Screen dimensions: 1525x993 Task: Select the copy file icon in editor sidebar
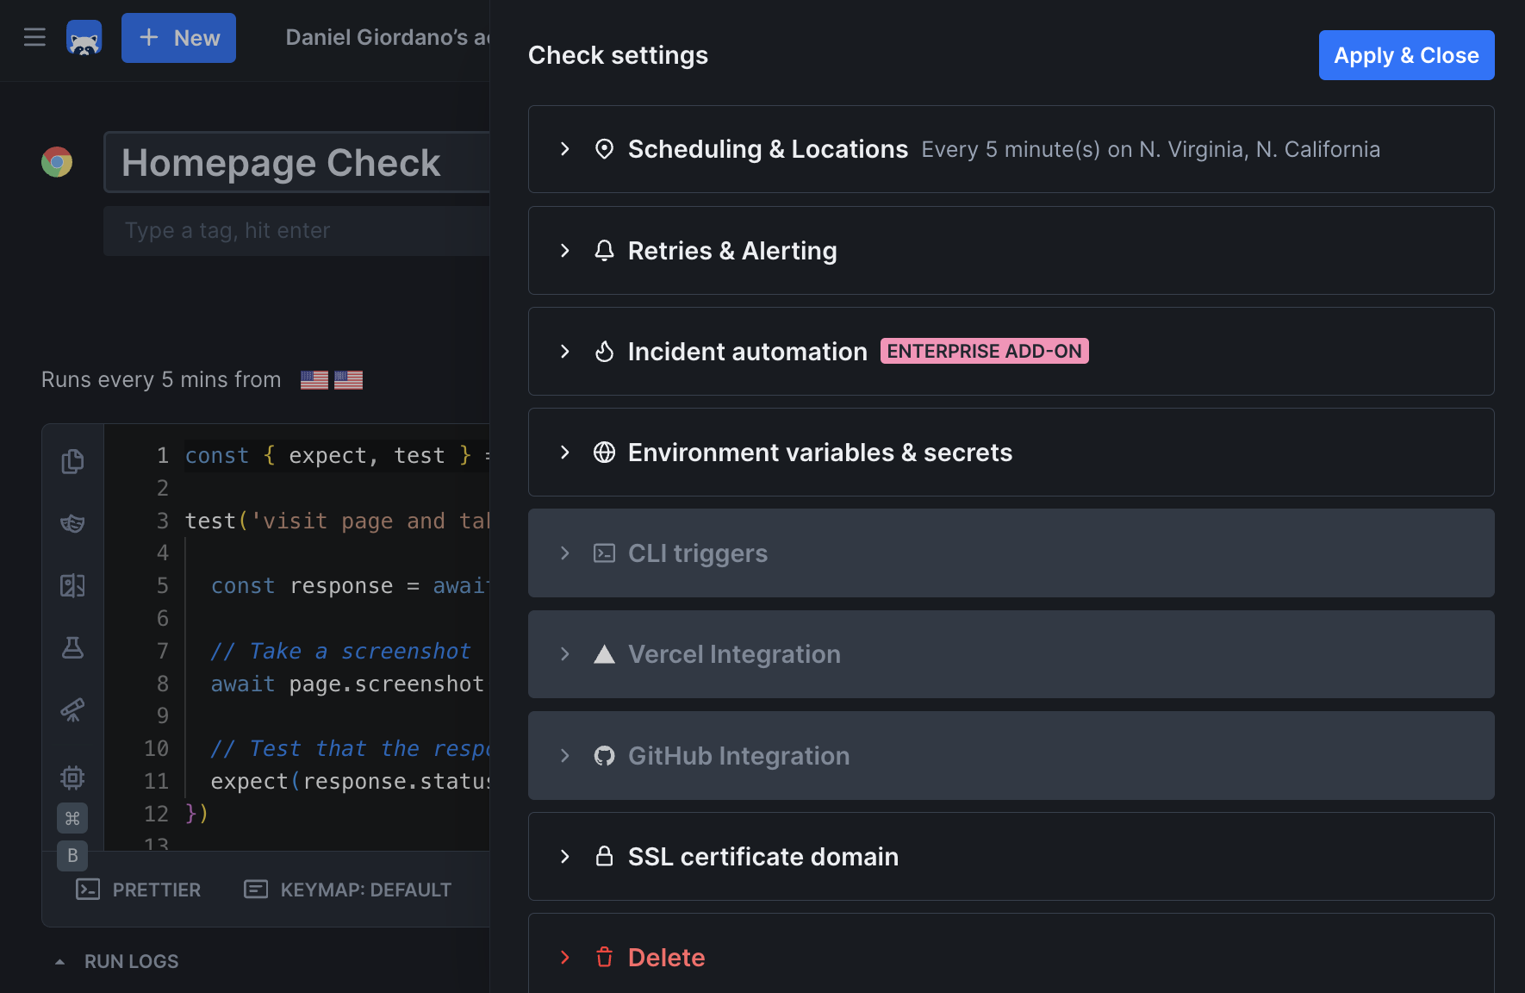(72, 461)
